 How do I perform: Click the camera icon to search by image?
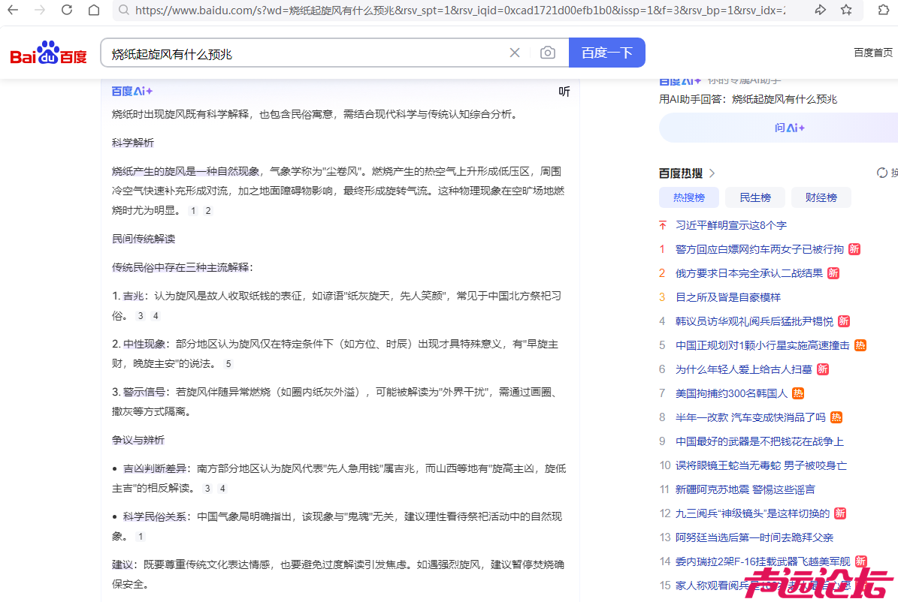[x=548, y=53]
